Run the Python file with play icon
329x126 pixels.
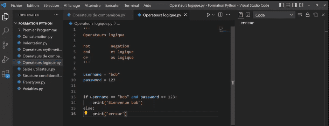[x=208, y=15]
